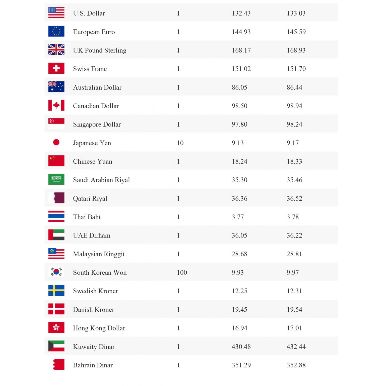Click the Qatar maroon flag icon

pos(56,198)
